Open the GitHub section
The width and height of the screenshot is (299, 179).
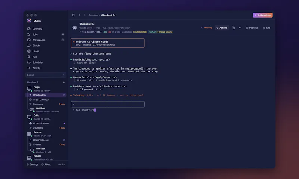coord(46,46)
